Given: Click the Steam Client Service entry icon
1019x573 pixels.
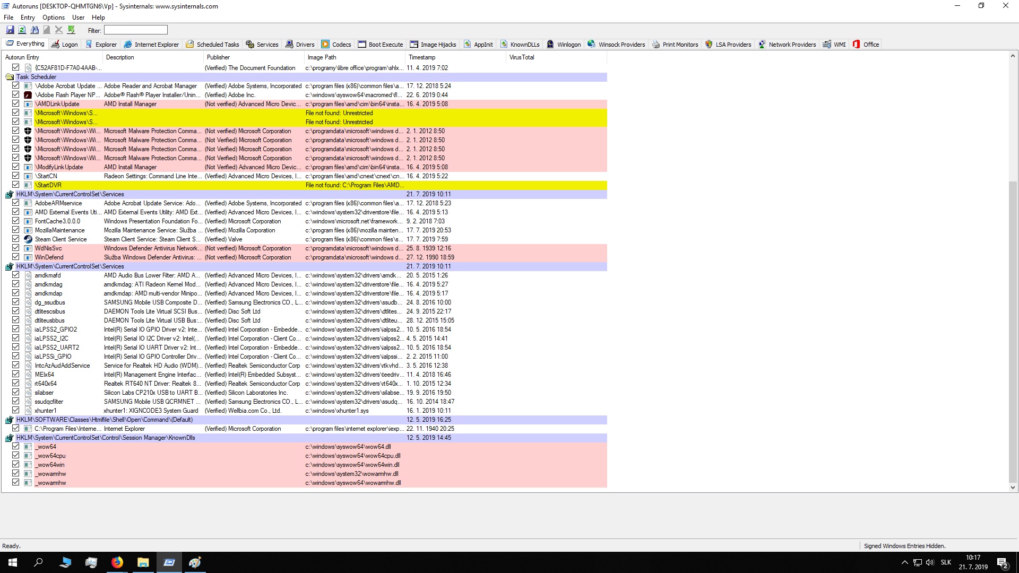Looking at the screenshot, I should click(28, 239).
